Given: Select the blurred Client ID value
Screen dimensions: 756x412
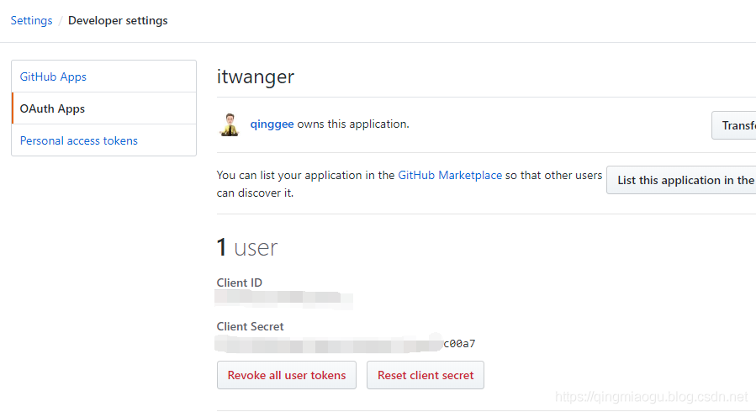Looking at the screenshot, I should [284, 299].
